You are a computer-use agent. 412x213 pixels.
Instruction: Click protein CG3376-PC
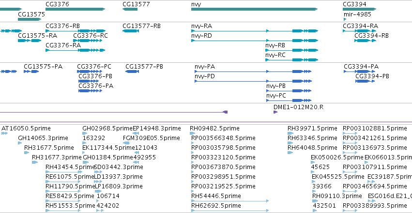click(x=94, y=67)
